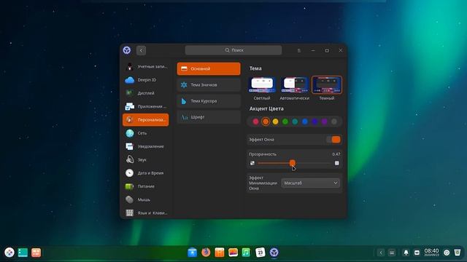Launch Firefox from the dock
The height and width of the screenshot is (262, 467).
[206, 253]
